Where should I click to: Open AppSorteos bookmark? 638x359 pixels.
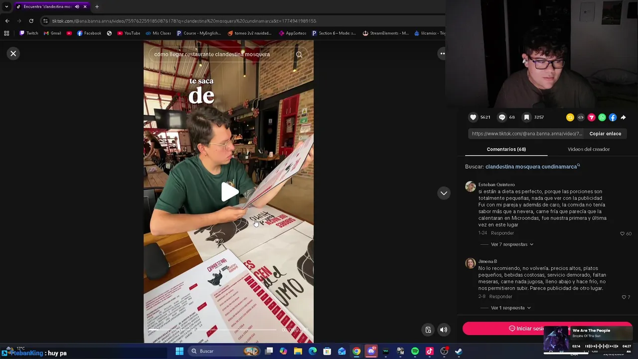click(293, 33)
